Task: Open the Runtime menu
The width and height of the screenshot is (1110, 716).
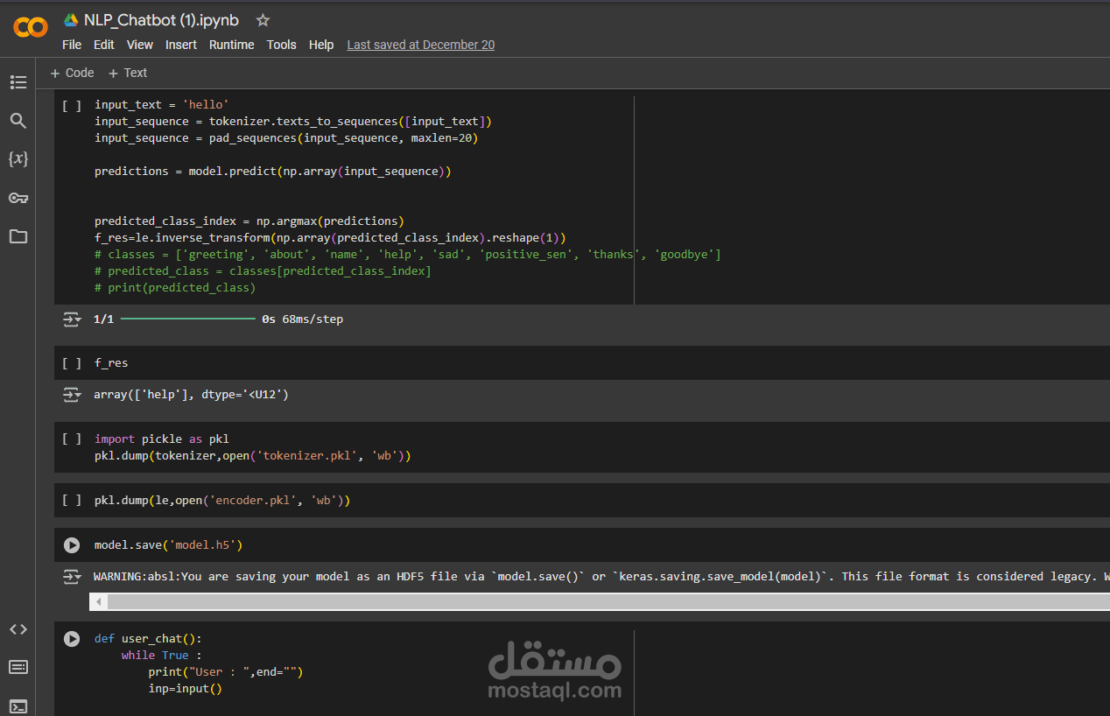Action: pyautogui.click(x=232, y=45)
